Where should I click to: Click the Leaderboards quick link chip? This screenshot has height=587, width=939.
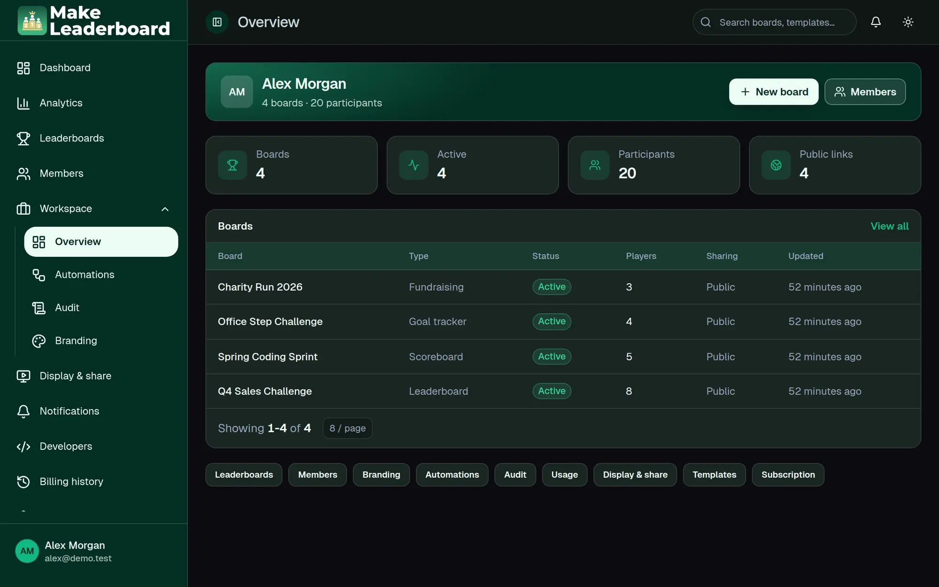point(244,475)
